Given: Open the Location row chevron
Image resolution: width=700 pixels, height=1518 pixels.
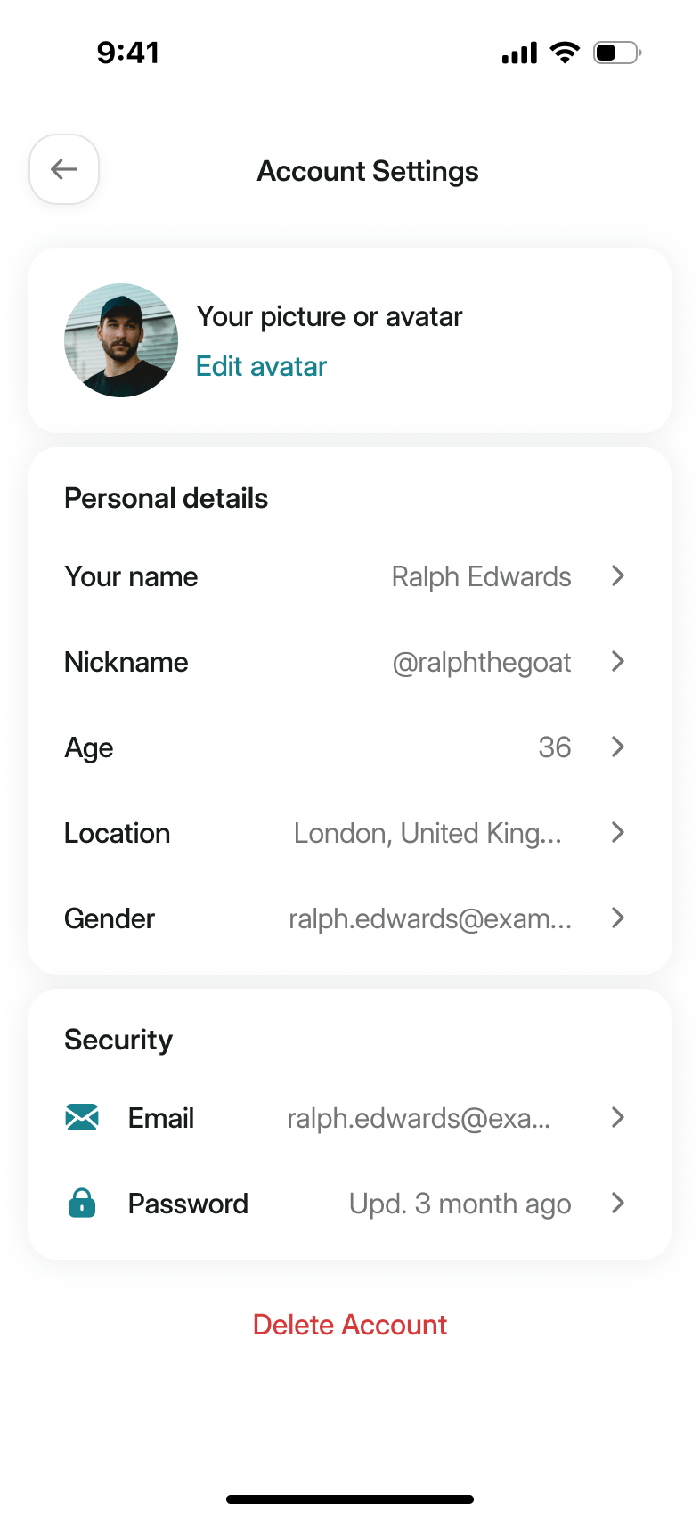Looking at the screenshot, I should (x=618, y=833).
